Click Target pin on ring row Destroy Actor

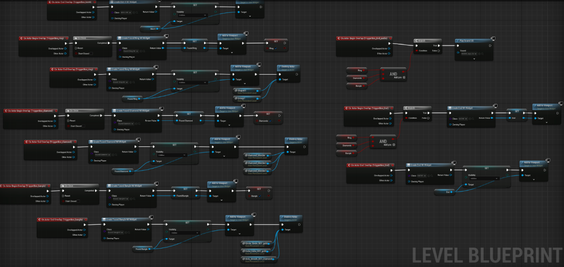click(x=280, y=79)
